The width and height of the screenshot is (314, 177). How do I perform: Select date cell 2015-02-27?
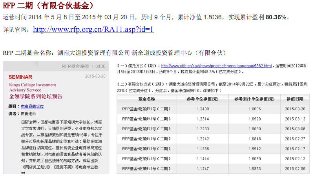tap(295, 139)
